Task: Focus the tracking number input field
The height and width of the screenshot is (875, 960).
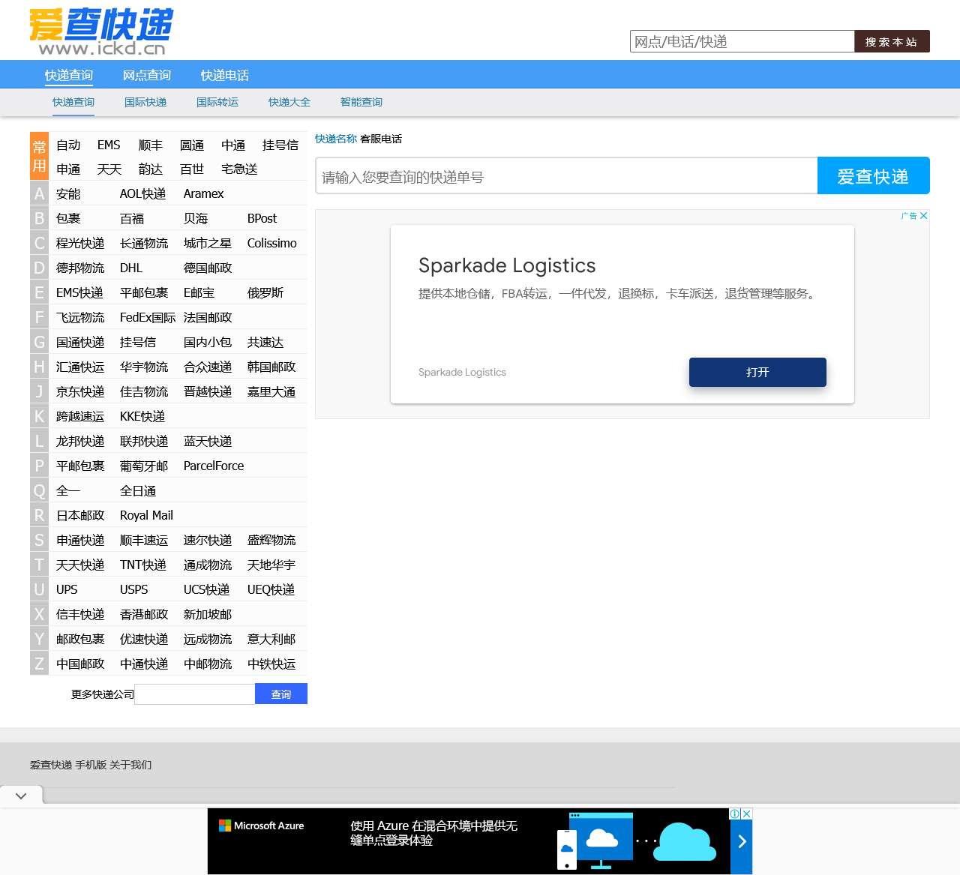Action: click(566, 176)
